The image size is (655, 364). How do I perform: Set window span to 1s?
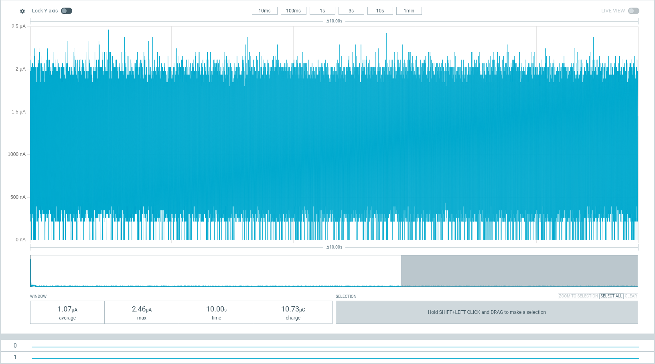tap(322, 11)
